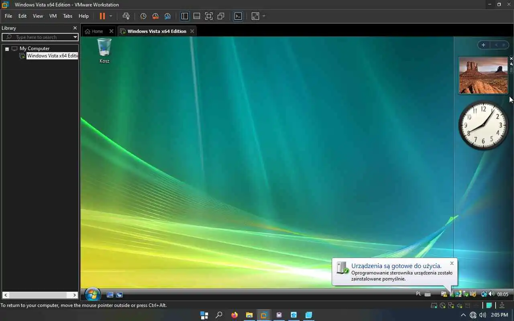Open stretch mode dropdown arrow
The height and width of the screenshot is (321, 514).
tap(264, 16)
